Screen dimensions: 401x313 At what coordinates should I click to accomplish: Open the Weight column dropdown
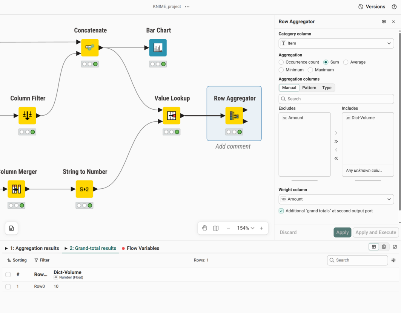tap(336, 199)
